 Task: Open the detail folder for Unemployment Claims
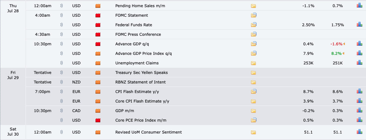point(253,63)
